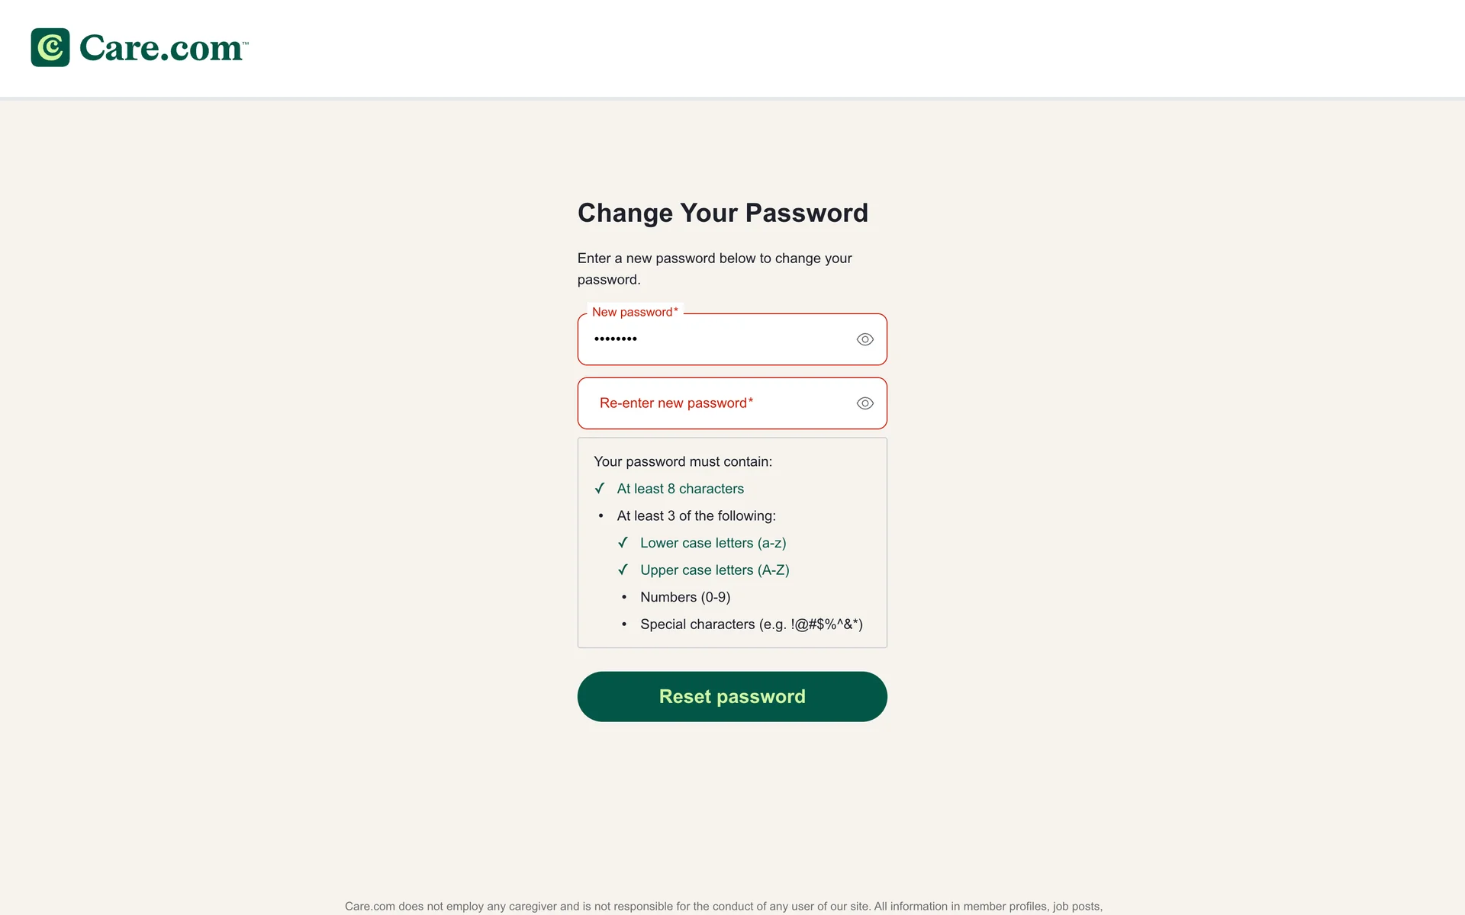Viewport: 1465px width, 915px height.
Task: Click the "Lower case letters (a-z)" text
Action: point(713,543)
